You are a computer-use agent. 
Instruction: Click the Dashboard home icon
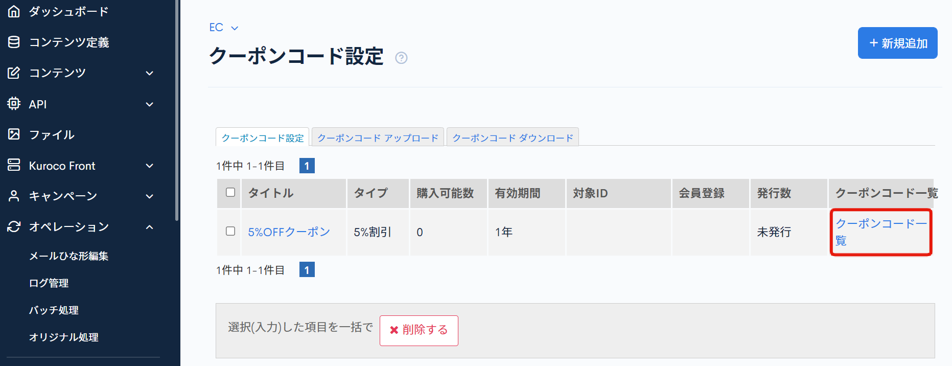point(14,11)
